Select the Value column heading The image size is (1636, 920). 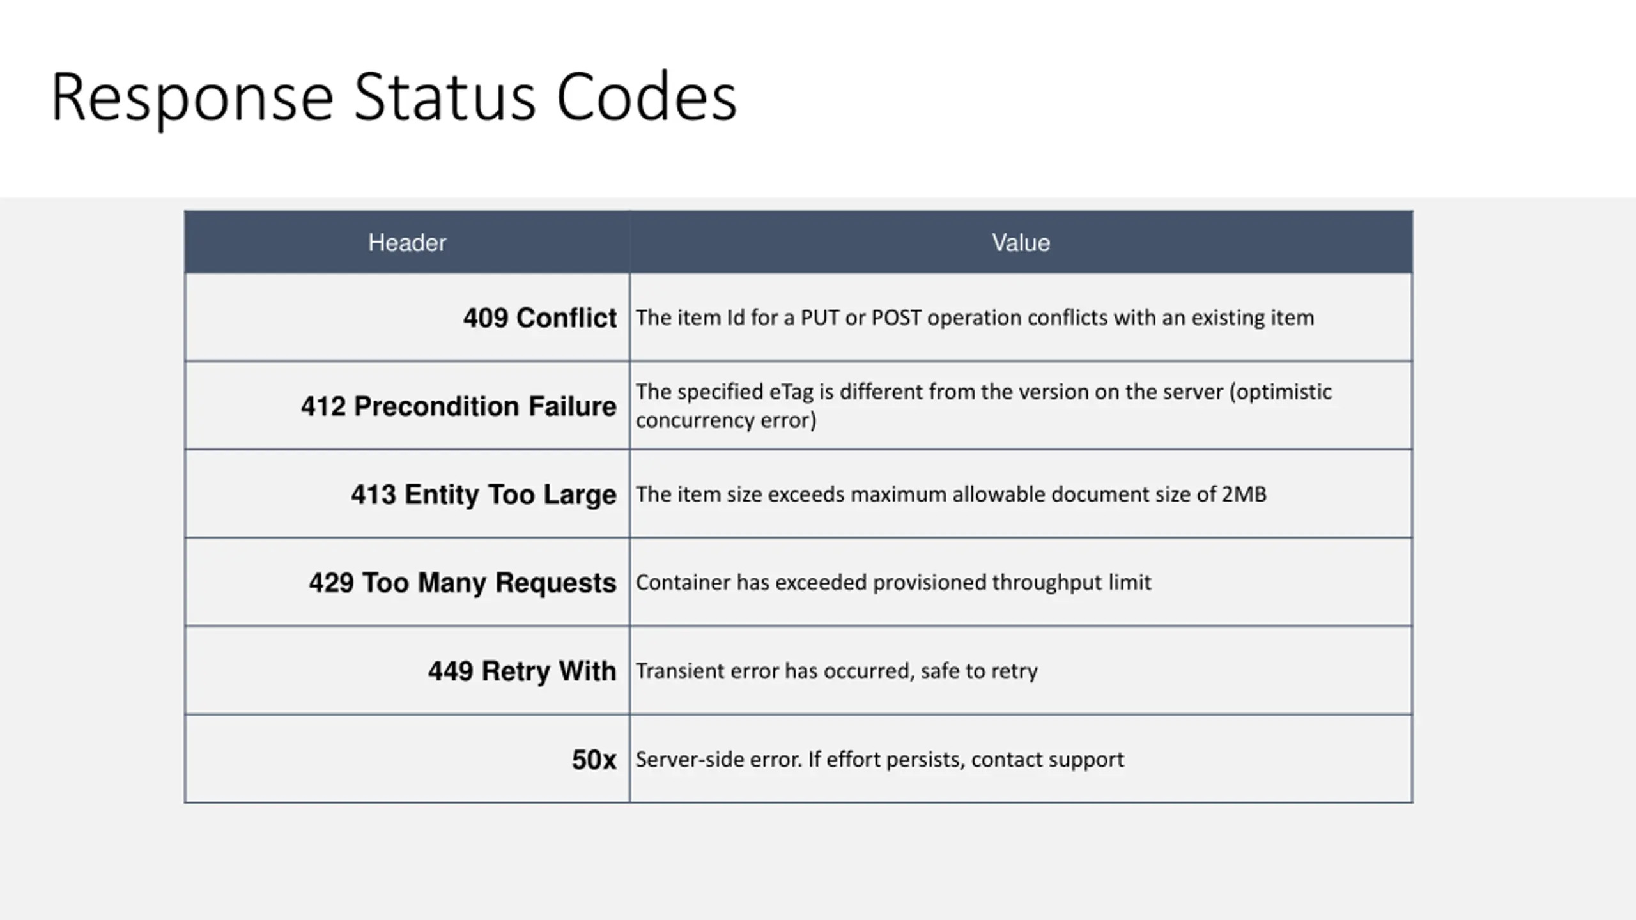pyautogui.click(x=1021, y=243)
